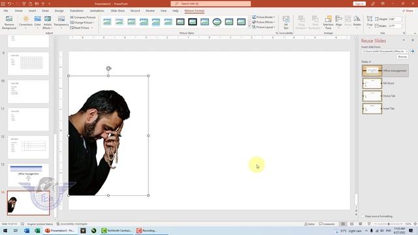Toggle the Comments pane
This screenshot has height=235, width=418.
327,224
